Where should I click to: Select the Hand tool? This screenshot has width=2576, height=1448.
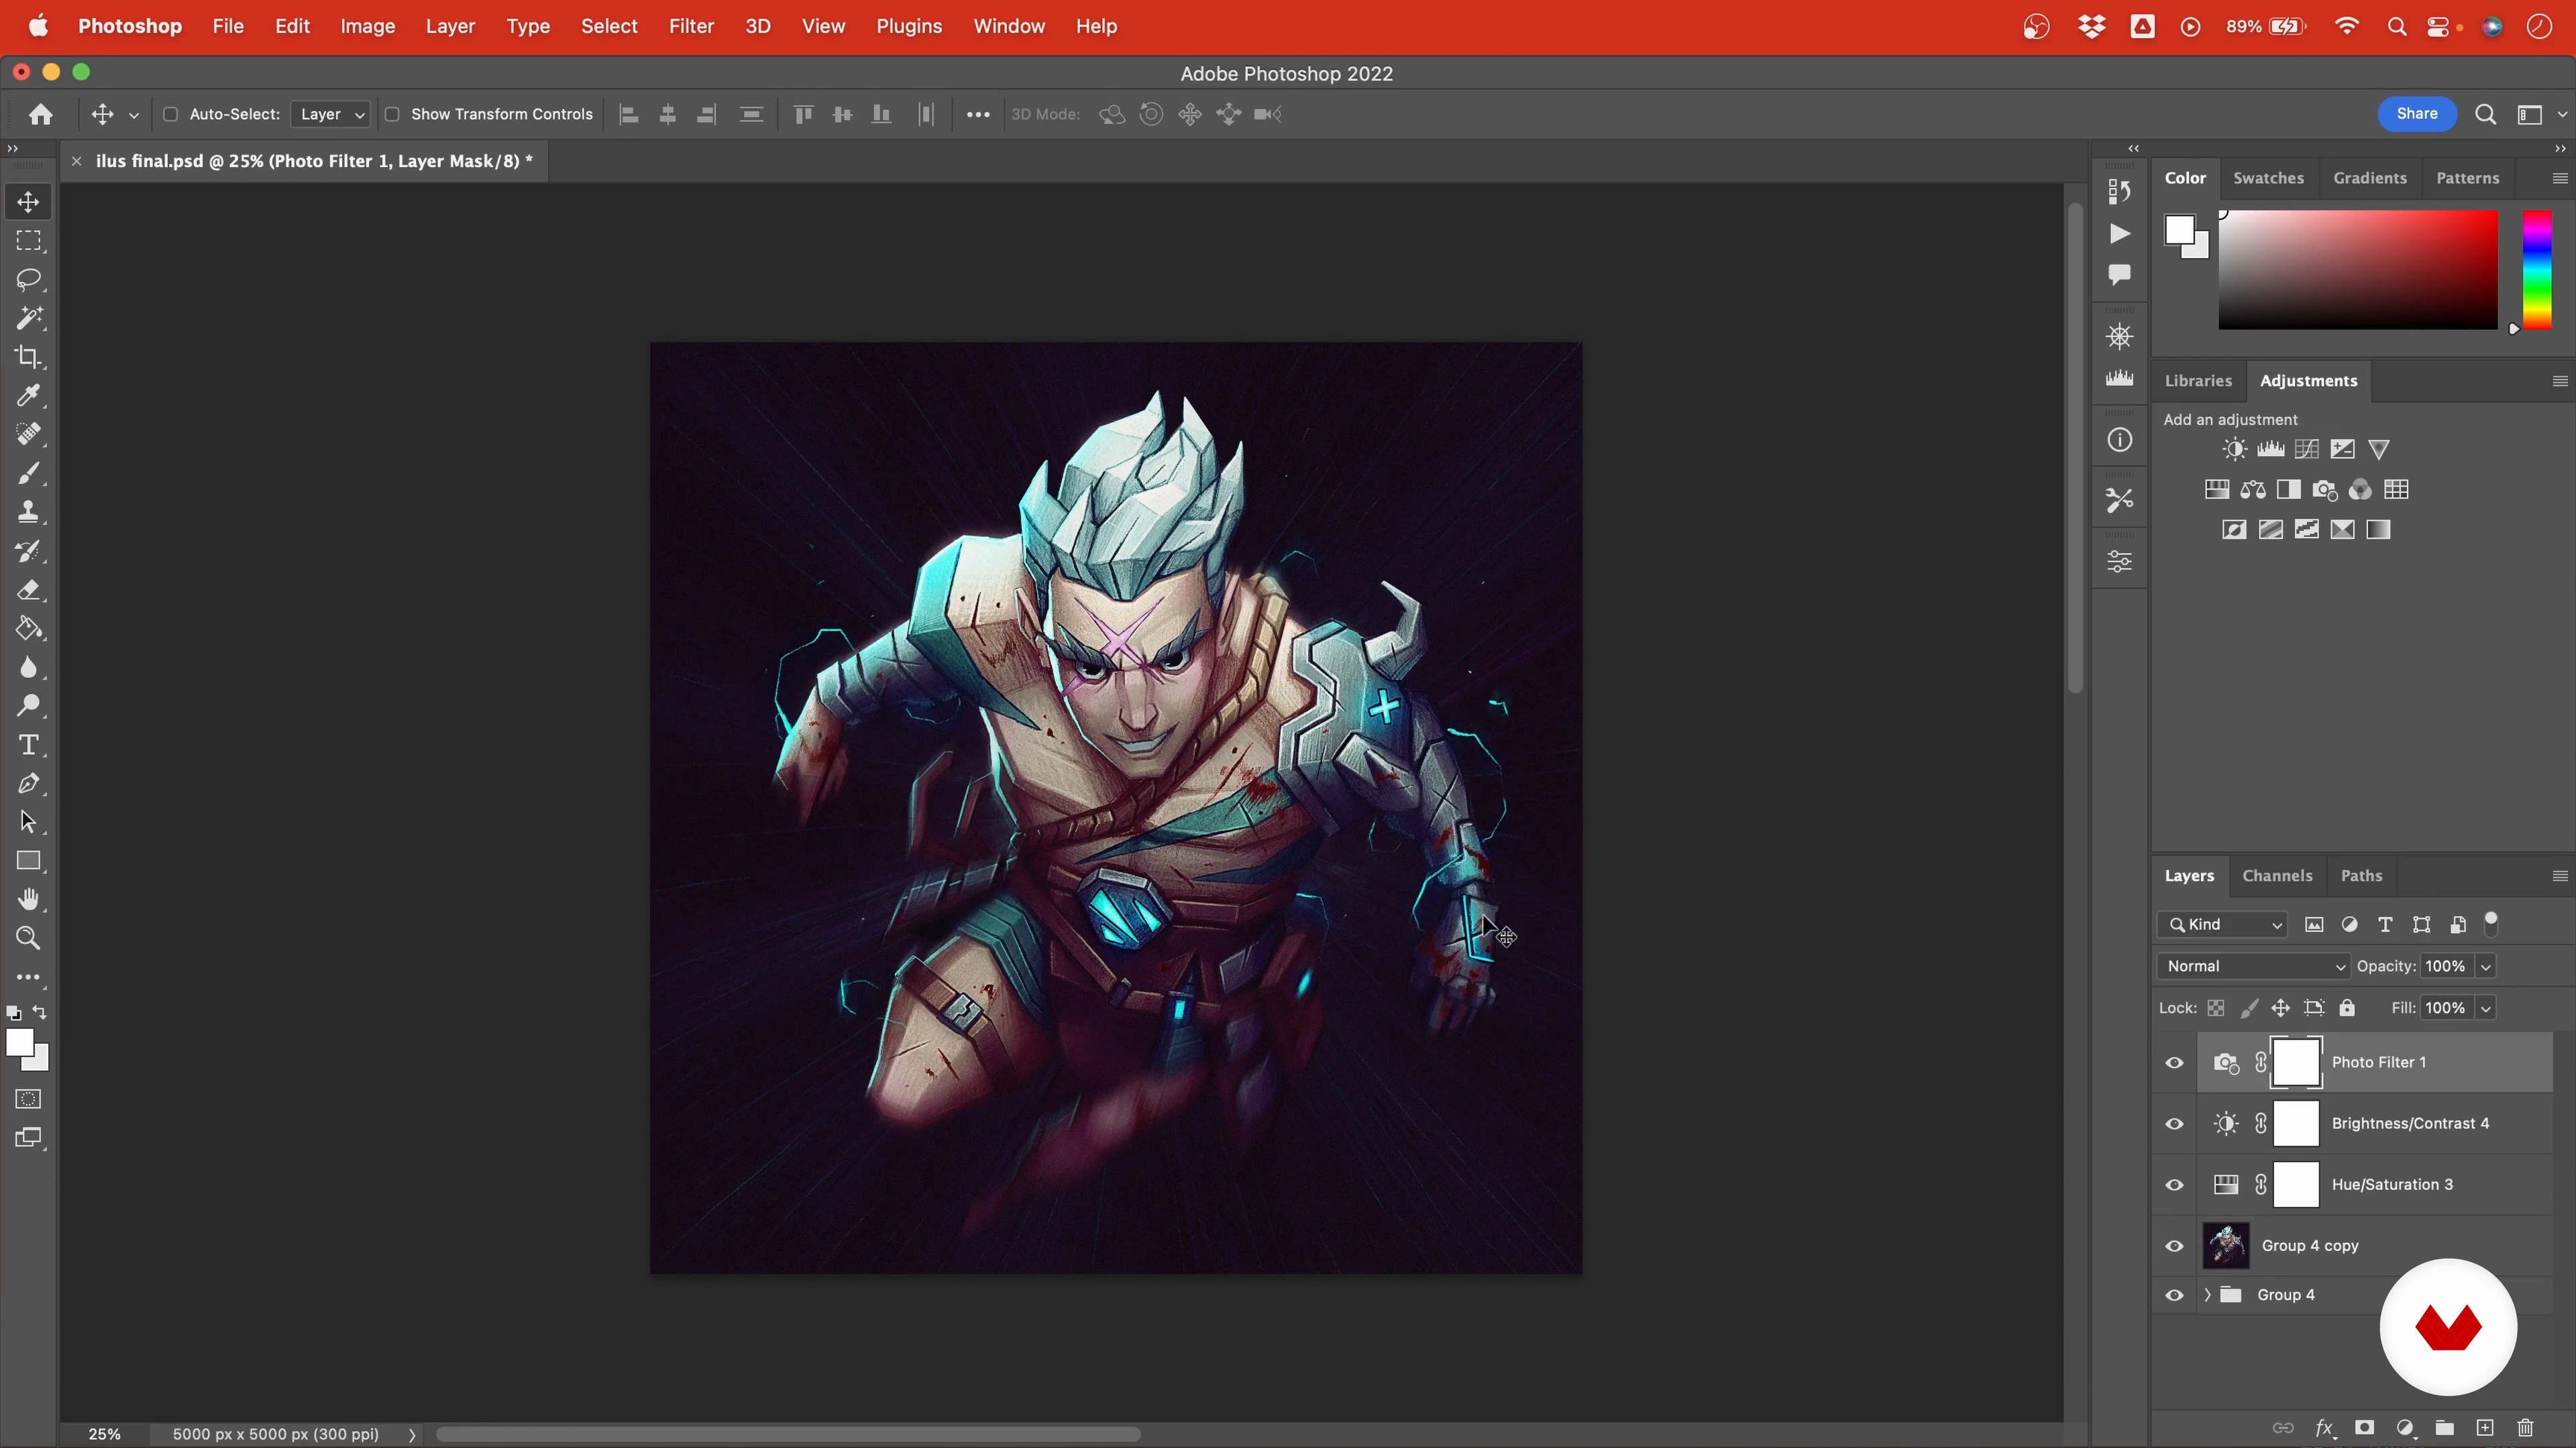(28, 900)
